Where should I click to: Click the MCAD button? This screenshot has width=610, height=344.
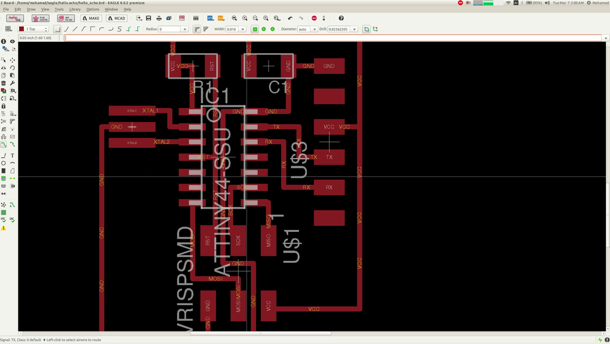point(117,18)
